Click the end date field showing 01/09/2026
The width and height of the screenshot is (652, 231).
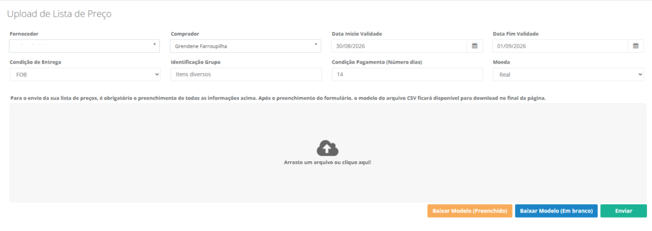(560, 46)
